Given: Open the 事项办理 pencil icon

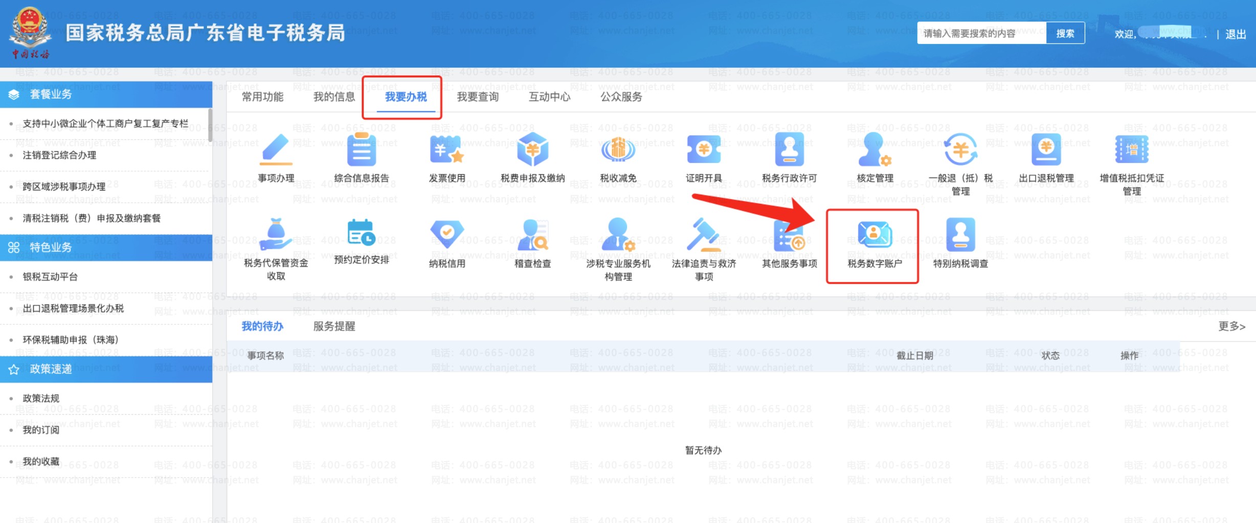Looking at the screenshot, I should 276,151.
